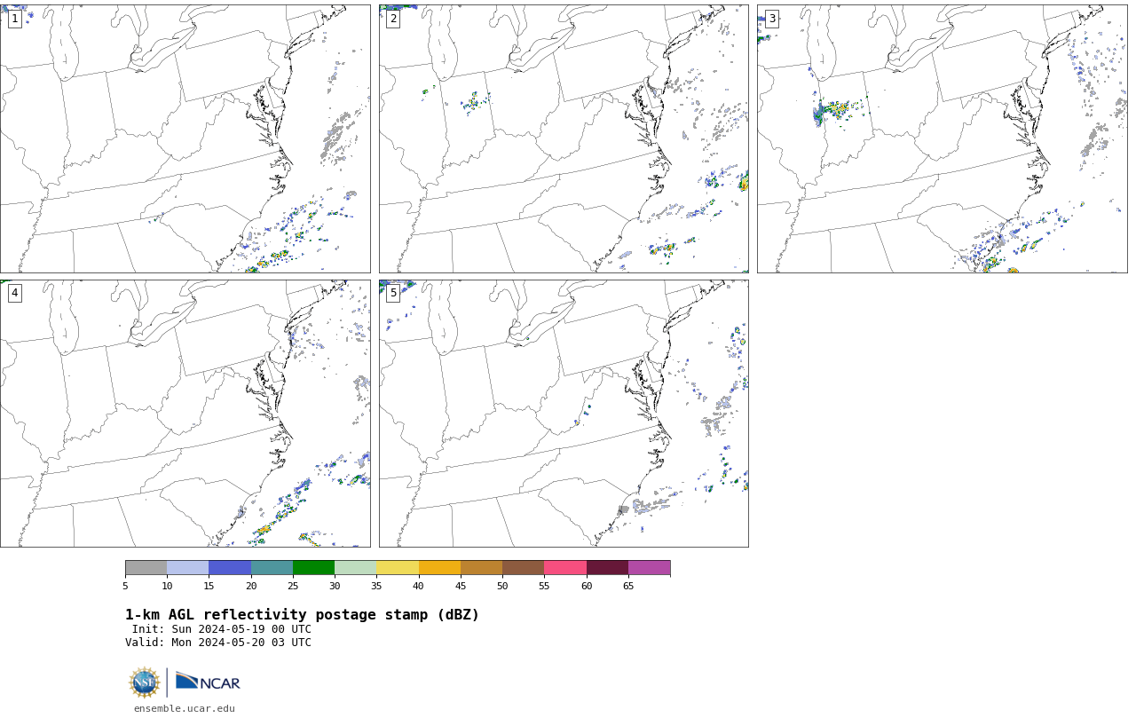Click the yellow 35-40 dBZ swatch
The height and width of the screenshot is (718, 1136).
point(398,568)
